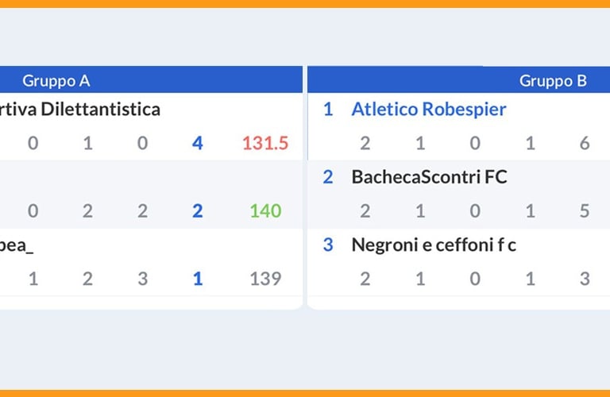This screenshot has height=397, width=610.
Task: Click the team name ending in pea_
Action: pyautogui.click(x=16, y=245)
